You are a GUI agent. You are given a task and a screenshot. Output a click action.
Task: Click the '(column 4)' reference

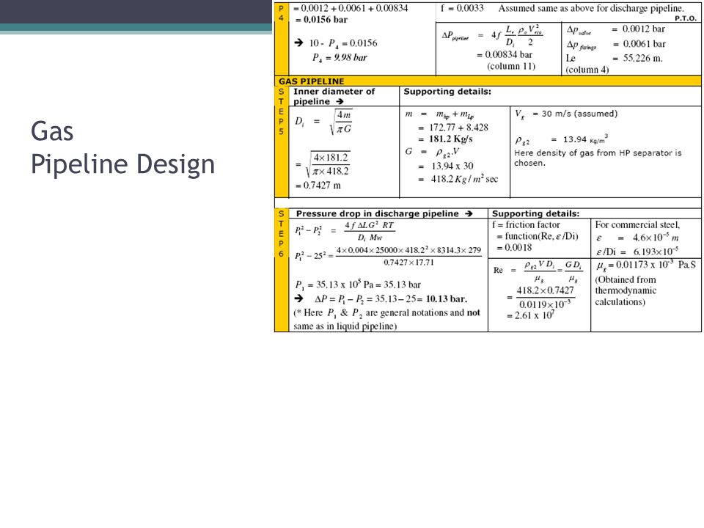(x=587, y=70)
